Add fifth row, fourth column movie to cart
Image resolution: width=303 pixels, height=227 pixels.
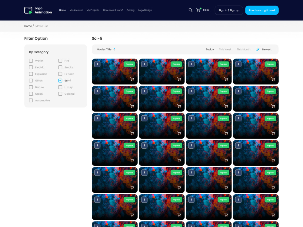(273, 188)
